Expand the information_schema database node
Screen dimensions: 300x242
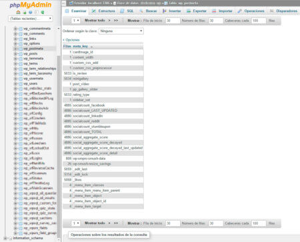point(5,238)
